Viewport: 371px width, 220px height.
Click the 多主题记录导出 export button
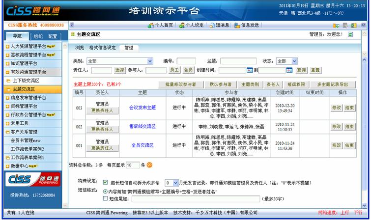click(336, 84)
